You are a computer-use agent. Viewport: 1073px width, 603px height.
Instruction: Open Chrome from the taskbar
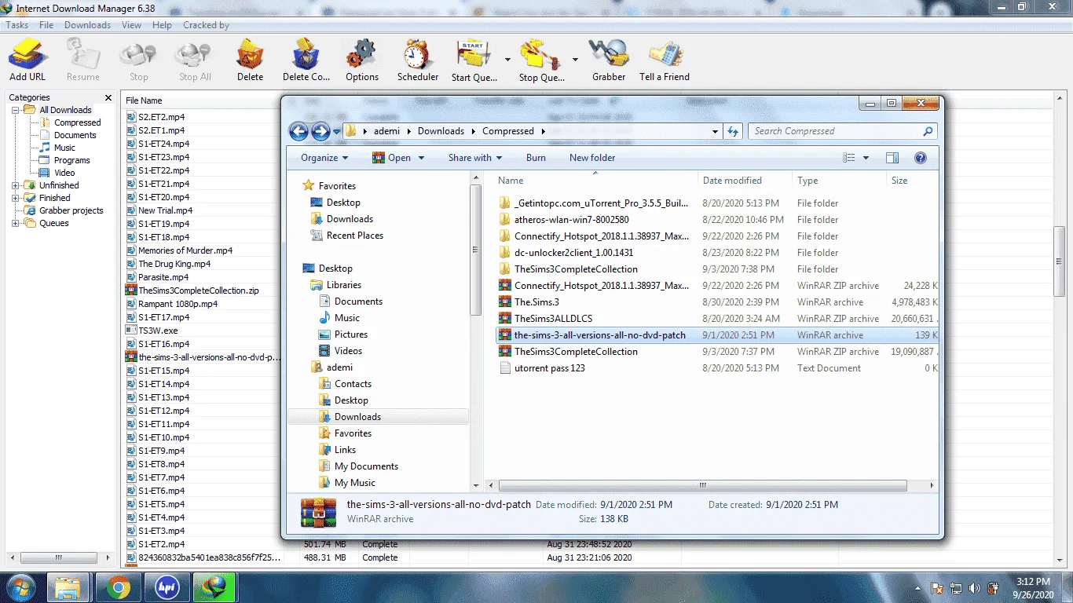point(119,587)
